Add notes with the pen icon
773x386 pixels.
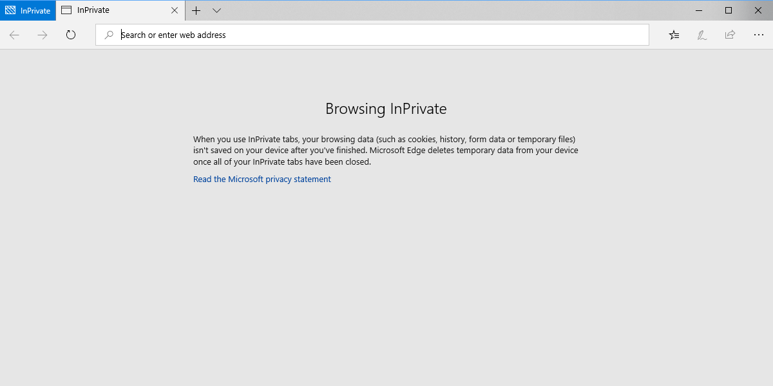point(702,35)
